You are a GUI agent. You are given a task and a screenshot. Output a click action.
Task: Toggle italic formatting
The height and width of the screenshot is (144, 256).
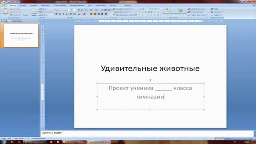point(60,14)
